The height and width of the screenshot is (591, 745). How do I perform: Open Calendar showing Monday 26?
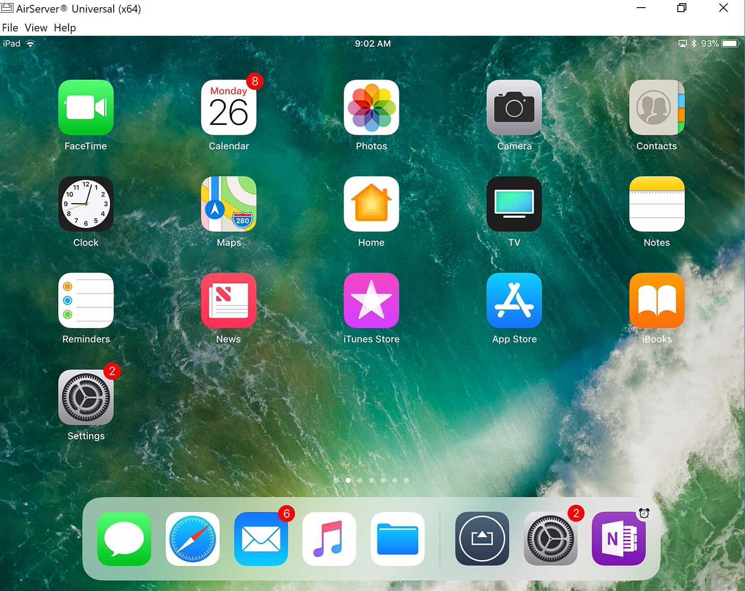[x=228, y=107]
